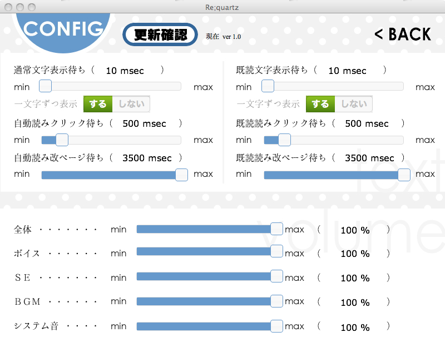Click the 既読読みクリック待ち 500 msec value
Screen dimensions: 445x347
[367, 123]
